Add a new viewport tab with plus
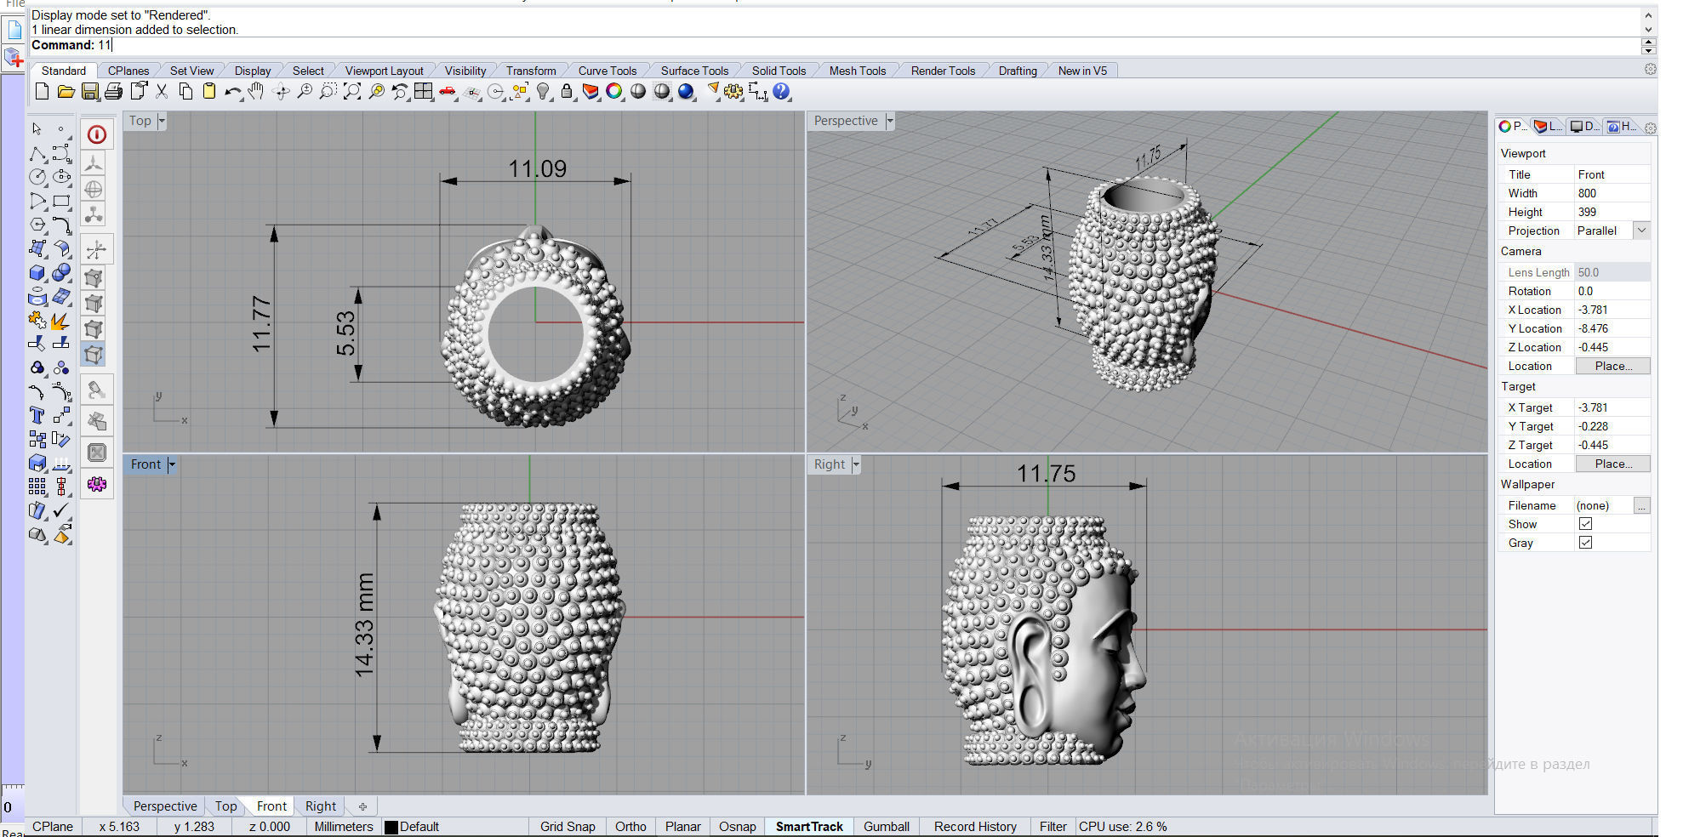 362,806
